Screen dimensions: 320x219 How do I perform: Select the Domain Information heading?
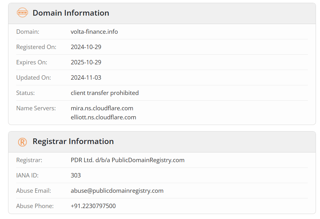coord(71,13)
